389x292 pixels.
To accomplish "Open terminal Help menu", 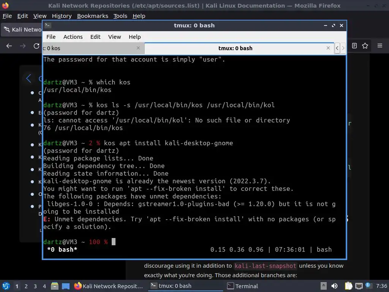I will 135,37.
